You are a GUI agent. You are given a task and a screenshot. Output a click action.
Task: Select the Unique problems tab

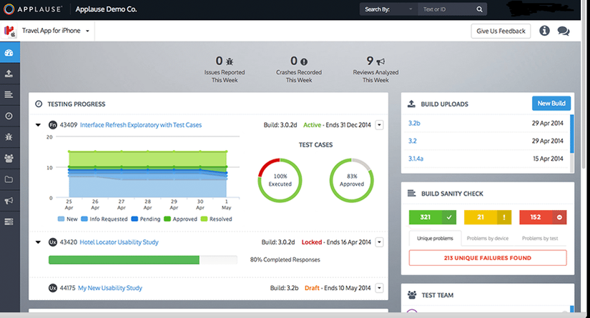point(435,238)
